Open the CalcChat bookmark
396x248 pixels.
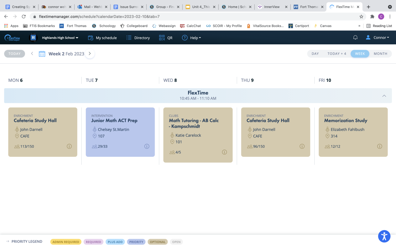[190, 26]
